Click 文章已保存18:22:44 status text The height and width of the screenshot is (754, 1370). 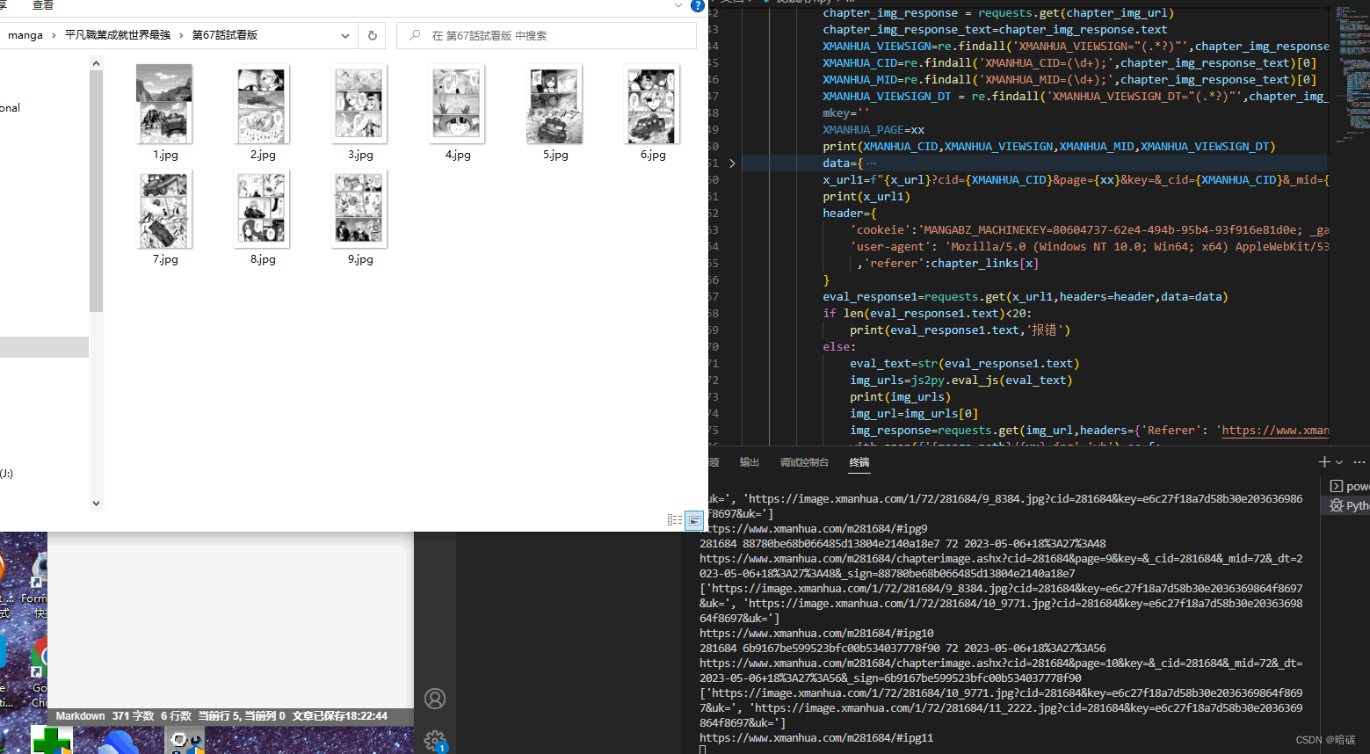tap(340, 716)
